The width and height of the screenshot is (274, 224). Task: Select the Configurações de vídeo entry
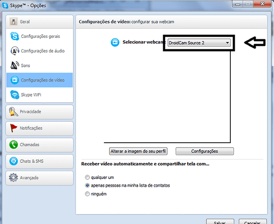click(40, 80)
